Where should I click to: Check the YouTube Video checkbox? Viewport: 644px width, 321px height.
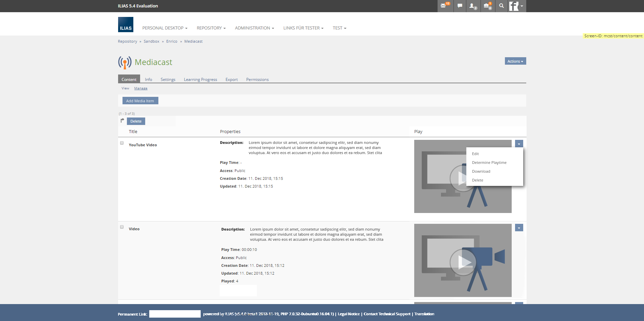(122, 143)
